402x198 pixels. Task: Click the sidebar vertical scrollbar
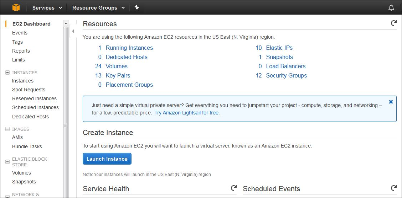point(66,107)
